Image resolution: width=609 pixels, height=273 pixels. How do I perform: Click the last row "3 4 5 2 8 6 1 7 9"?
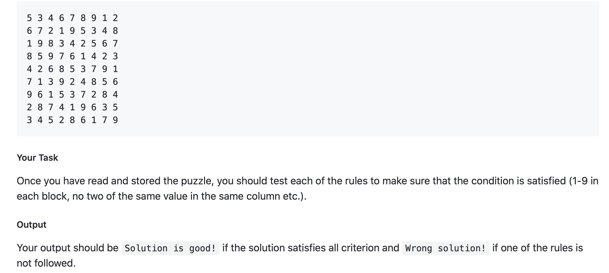pyautogui.click(x=72, y=120)
